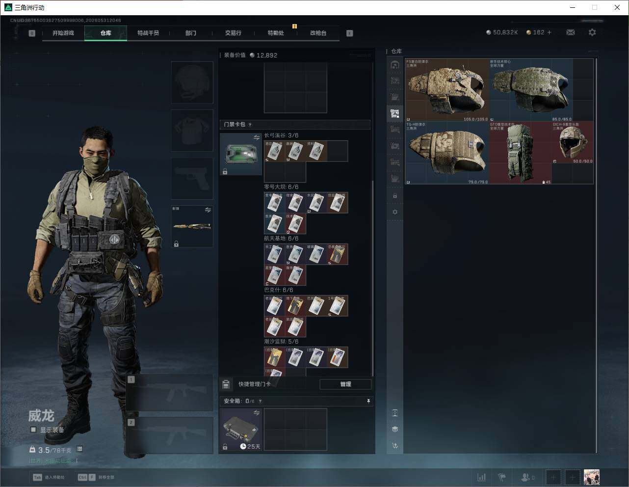
Task: Click the keycard pouch scrollbar
Action: point(373,277)
